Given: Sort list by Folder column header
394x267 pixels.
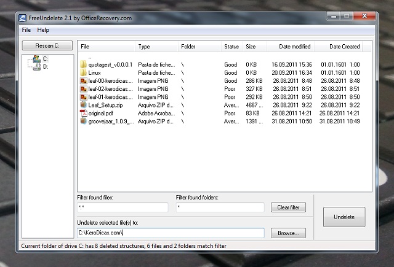Looking at the screenshot, I should [x=199, y=47].
